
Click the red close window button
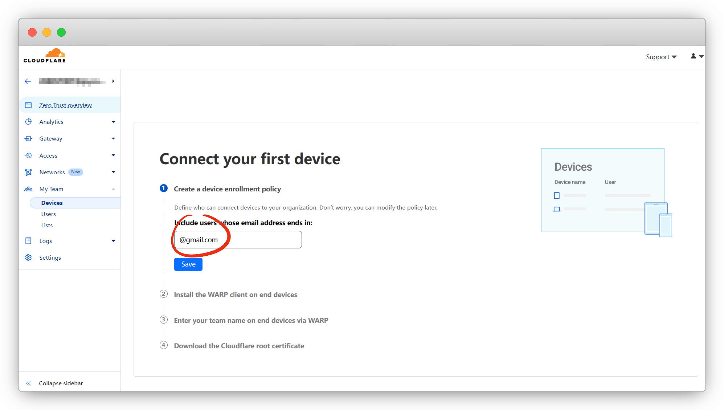click(x=32, y=32)
